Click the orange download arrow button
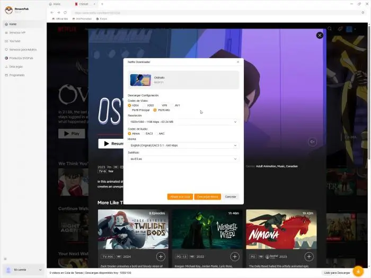371x278 pixels. (x=358, y=271)
